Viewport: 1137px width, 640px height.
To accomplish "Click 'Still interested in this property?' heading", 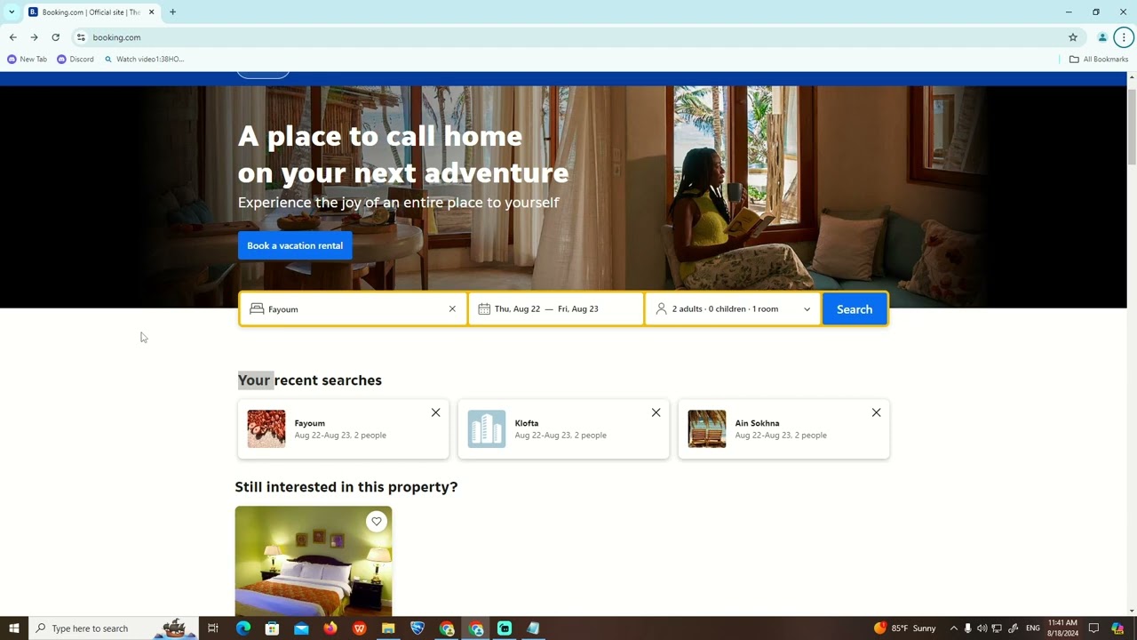I will coord(346,487).
